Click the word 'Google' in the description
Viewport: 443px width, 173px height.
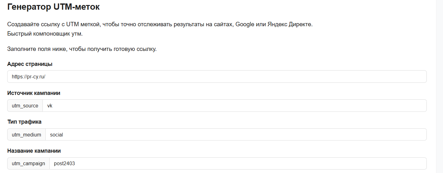245,24
